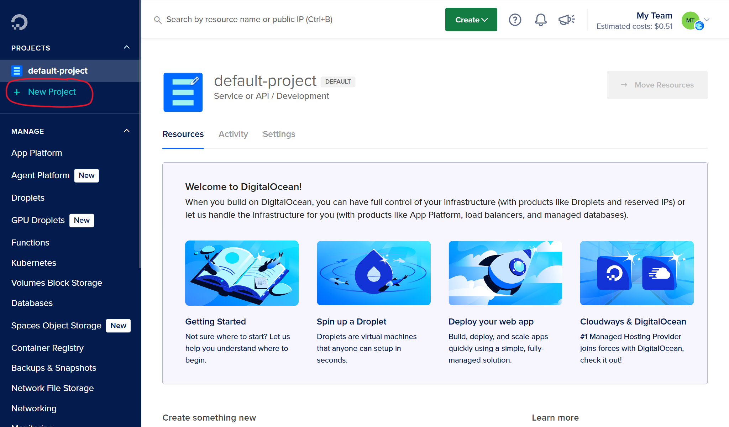Open Droplets in the sidebar
Image resolution: width=729 pixels, height=427 pixels.
(28, 198)
